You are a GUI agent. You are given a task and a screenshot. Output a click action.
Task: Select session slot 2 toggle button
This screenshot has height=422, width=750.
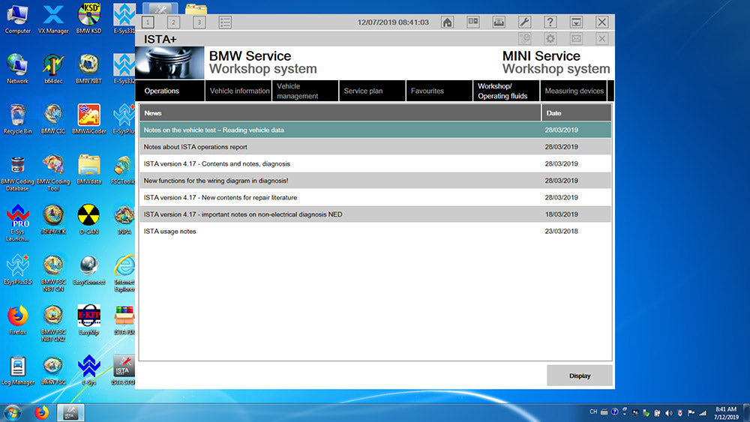click(x=173, y=22)
